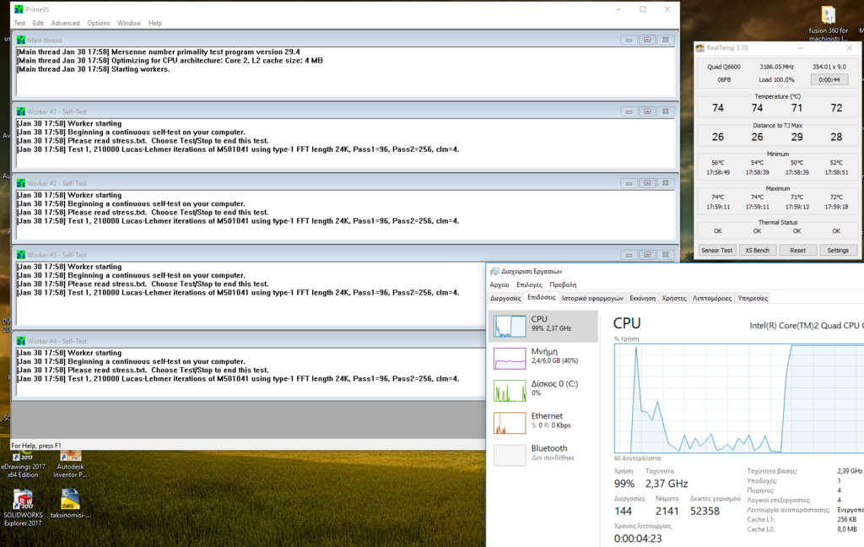Click the Worker #4 Self-Test window icon
864x547 pixels.
tap(21, 341)
